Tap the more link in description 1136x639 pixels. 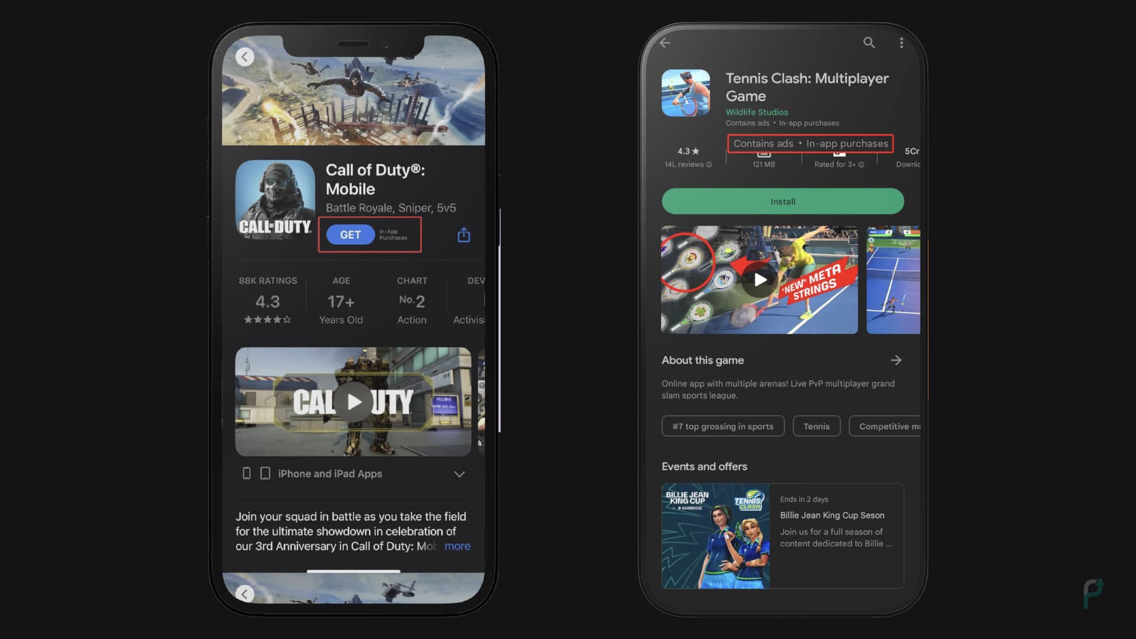[x=457, y=546]
